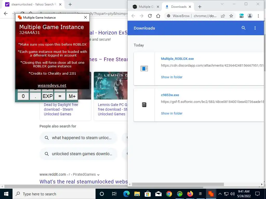266x199 pixels.
Task: Click the calculator decimal point key
Action: coord(35,96)
